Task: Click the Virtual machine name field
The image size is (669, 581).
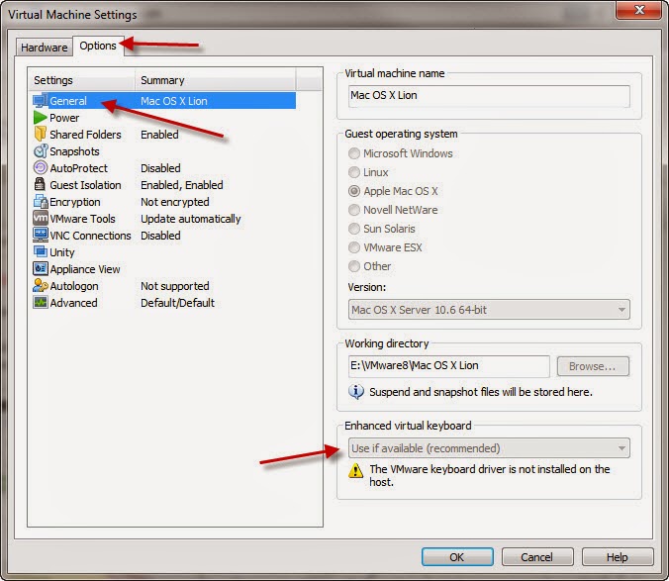Action: click(489, 96)
